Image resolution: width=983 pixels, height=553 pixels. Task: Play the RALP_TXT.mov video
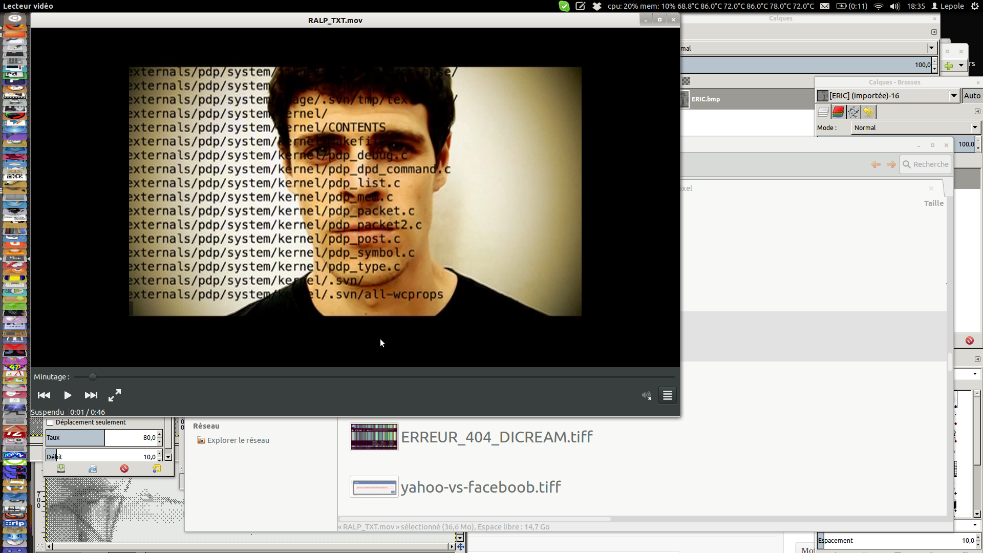[x=68, y=395]
